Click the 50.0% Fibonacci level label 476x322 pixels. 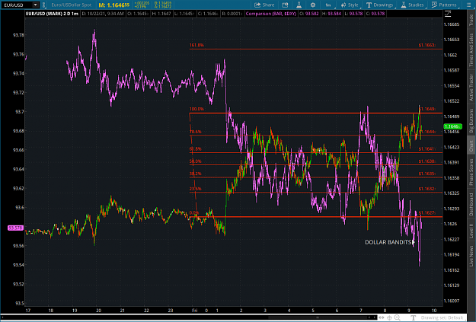coord(196,161)
